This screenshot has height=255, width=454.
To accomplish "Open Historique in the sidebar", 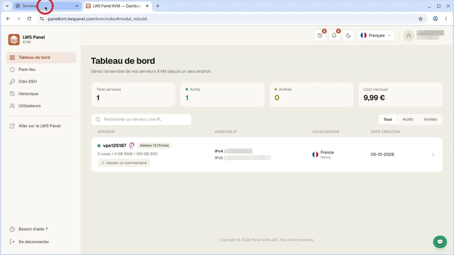I will 41,94.
